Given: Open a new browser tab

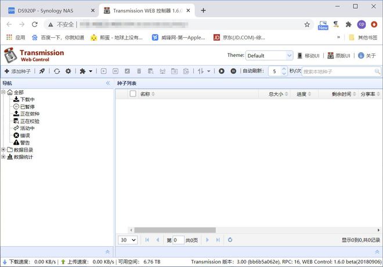Looking at the screenshot, I should click(203, 10).
